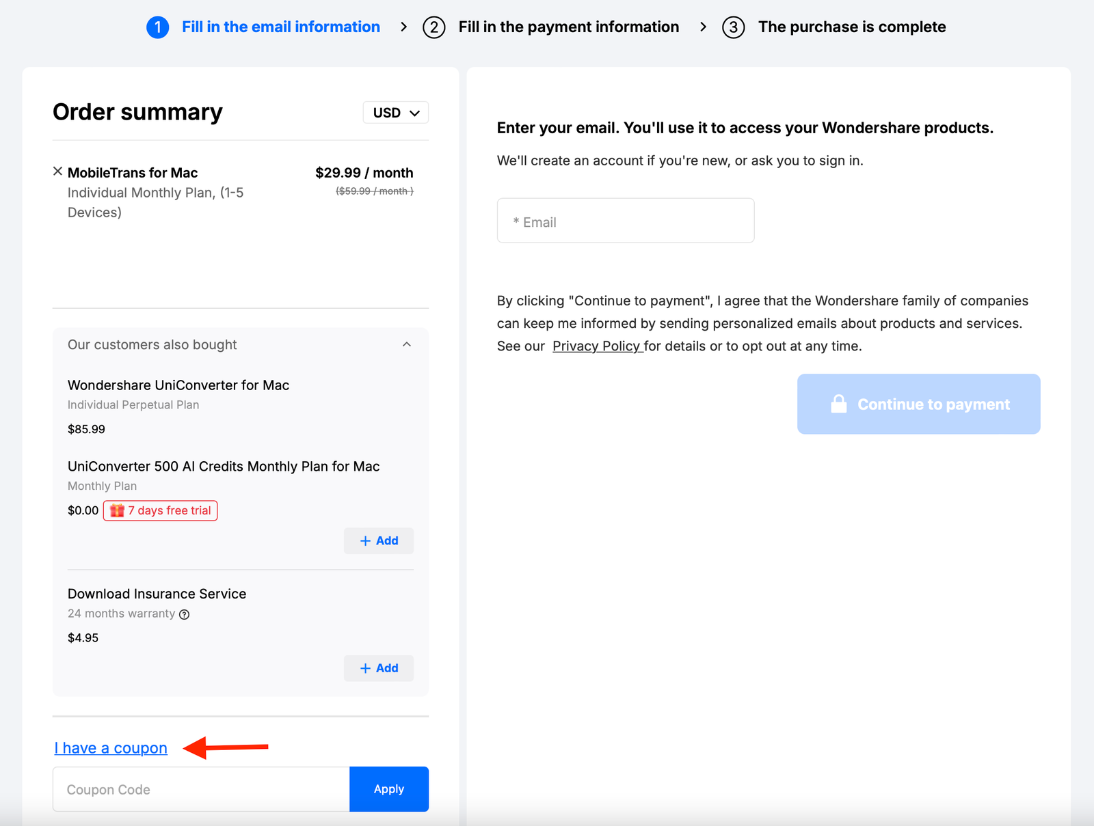Click the lock icon on Continue button
The image size is (1094, 826).
click(x=839, y=403)
